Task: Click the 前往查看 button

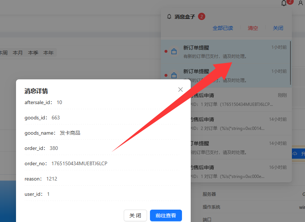Action: [x=166, y=215]
